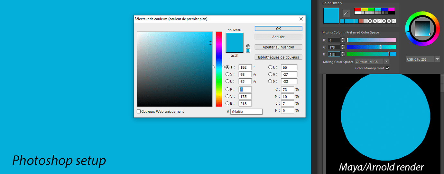
Task: Open the RGB, 0 to 255 dropdown
Action: pyautogui.click(x=423, y=59)
